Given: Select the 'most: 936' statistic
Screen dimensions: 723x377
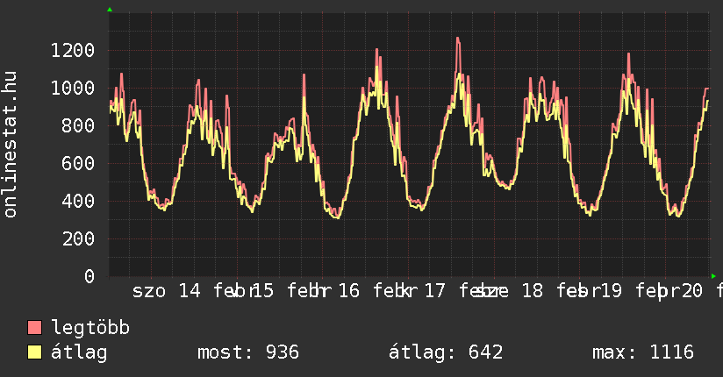Looking at the screenshot, I should (248, 352).
